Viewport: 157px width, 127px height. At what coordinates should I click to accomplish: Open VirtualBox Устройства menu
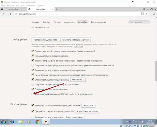(x=31, y=6)
